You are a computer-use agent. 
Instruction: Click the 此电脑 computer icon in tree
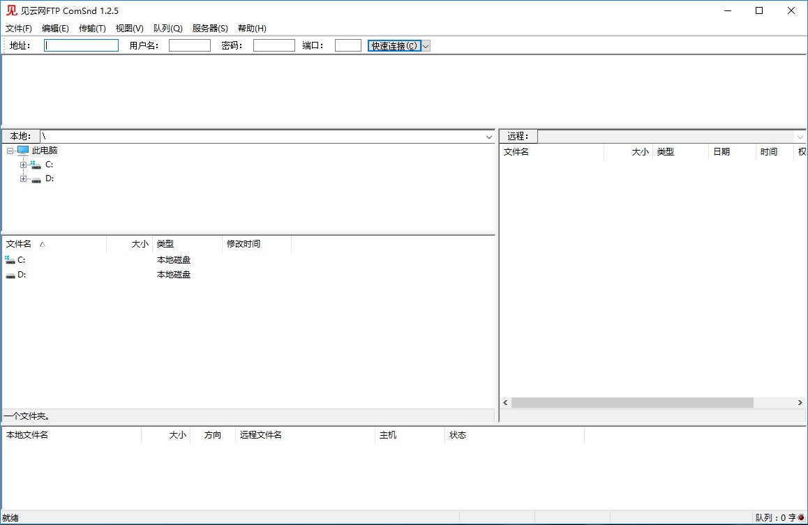(23, 151)
